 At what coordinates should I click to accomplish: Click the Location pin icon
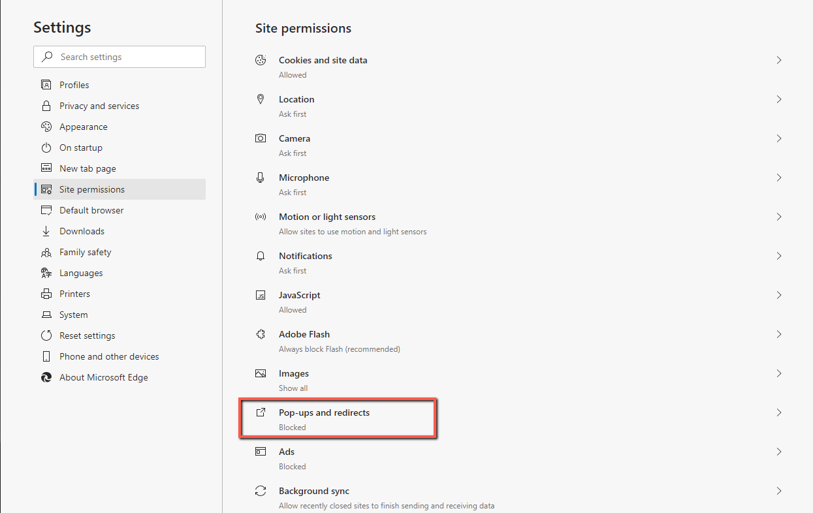point(261,99)
